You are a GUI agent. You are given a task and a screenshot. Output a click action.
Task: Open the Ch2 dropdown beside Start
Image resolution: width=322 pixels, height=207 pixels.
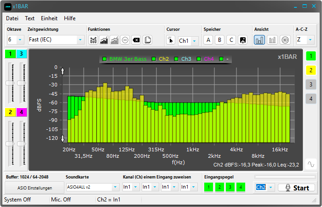pyautogui.click(x=264, y=187)
